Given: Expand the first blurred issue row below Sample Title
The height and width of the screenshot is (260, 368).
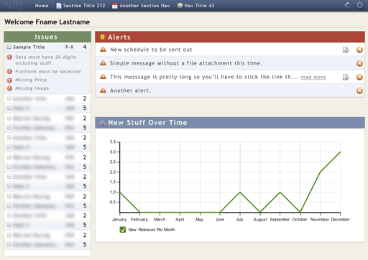Looking at the screenshot, I should point(9,98).
